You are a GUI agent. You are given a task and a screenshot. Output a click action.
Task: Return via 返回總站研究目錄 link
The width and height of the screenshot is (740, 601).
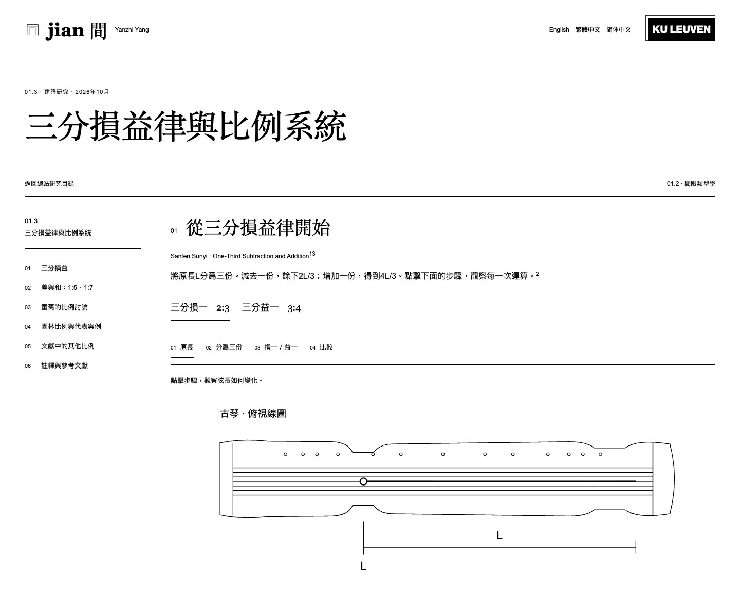tap(49, 184)
